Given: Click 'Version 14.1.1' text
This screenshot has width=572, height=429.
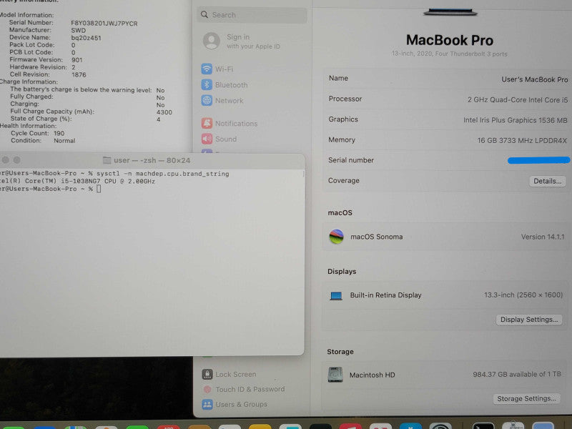Looking at the screenshot, I should (543, 237).
